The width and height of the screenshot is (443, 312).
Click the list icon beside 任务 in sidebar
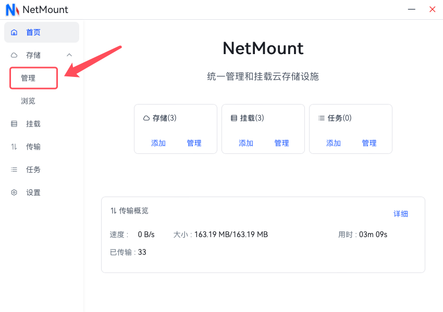click(14, 170)
